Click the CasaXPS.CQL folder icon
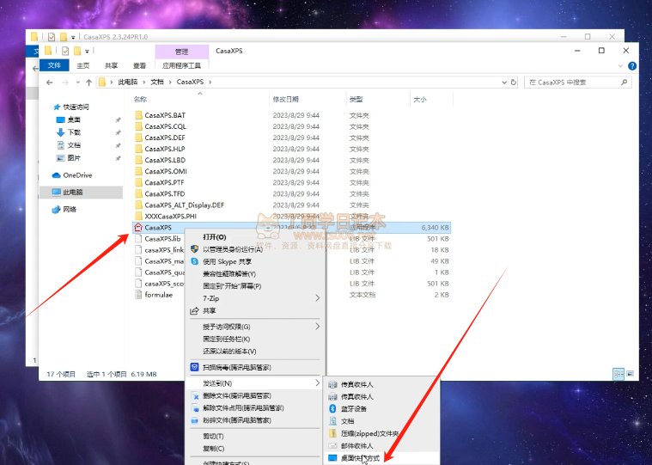 tap(138, 126)
